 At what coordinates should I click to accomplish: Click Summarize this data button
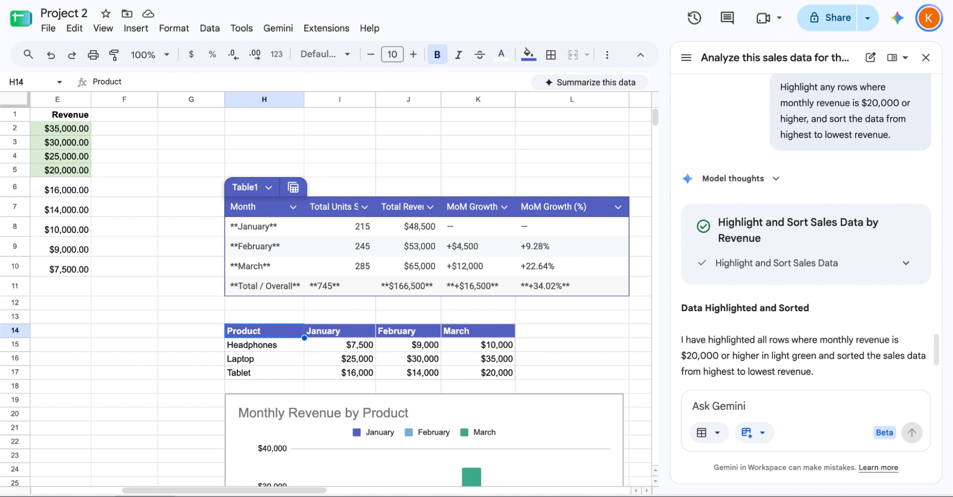tap(590, 82)
